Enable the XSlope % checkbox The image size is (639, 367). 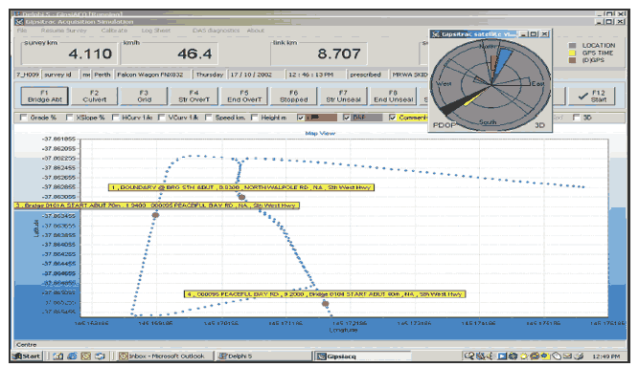(70, 118)
